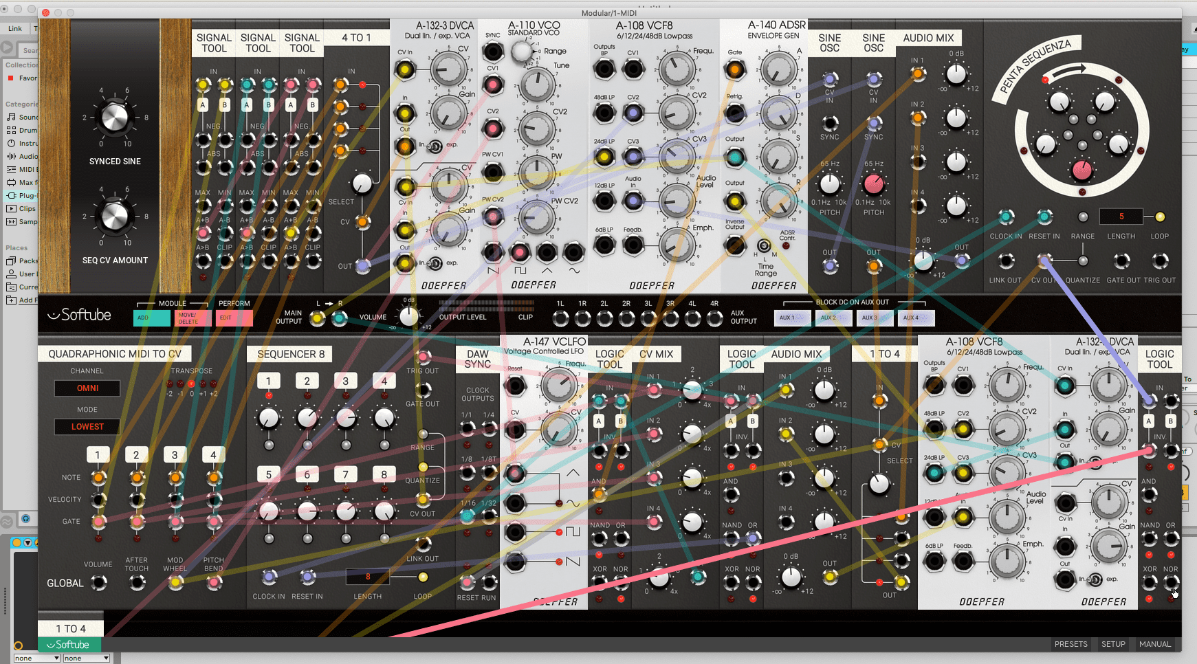Click the Link tab
The width and height of the screenshot is (1197, 664).
click(x=15, y=28)
